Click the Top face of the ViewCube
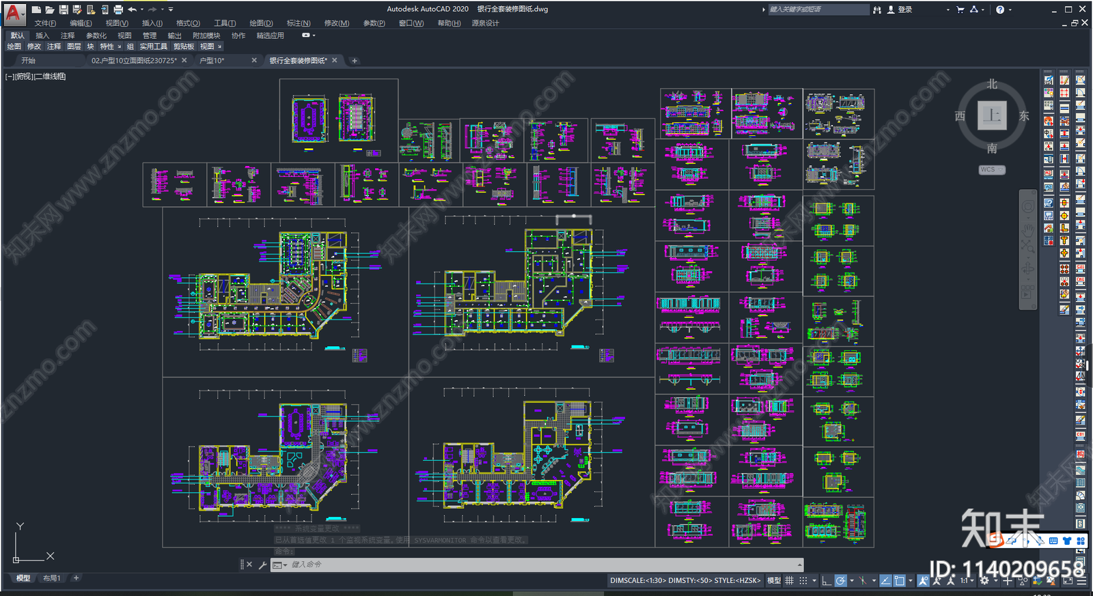This screenshot has height=596, width=1093. pos(992,115)
